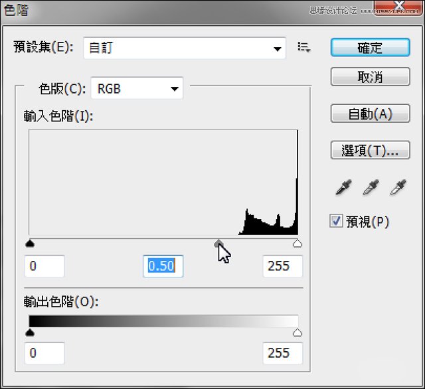Toggle the 預視(P) preview checkbox
Screen dimensions: 425x389
pyautogui.click(x=336, y=221)
